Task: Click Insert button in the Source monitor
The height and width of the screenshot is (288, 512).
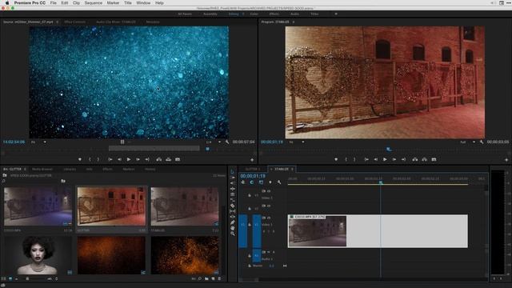Action: point(158,159)
